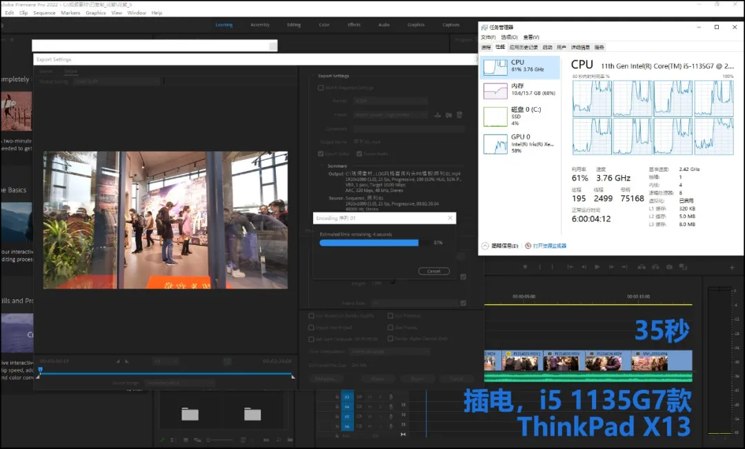The image size is (745, 449).
Task: Click the output name link 序列 01.mp4
Action: click(367, 141)
